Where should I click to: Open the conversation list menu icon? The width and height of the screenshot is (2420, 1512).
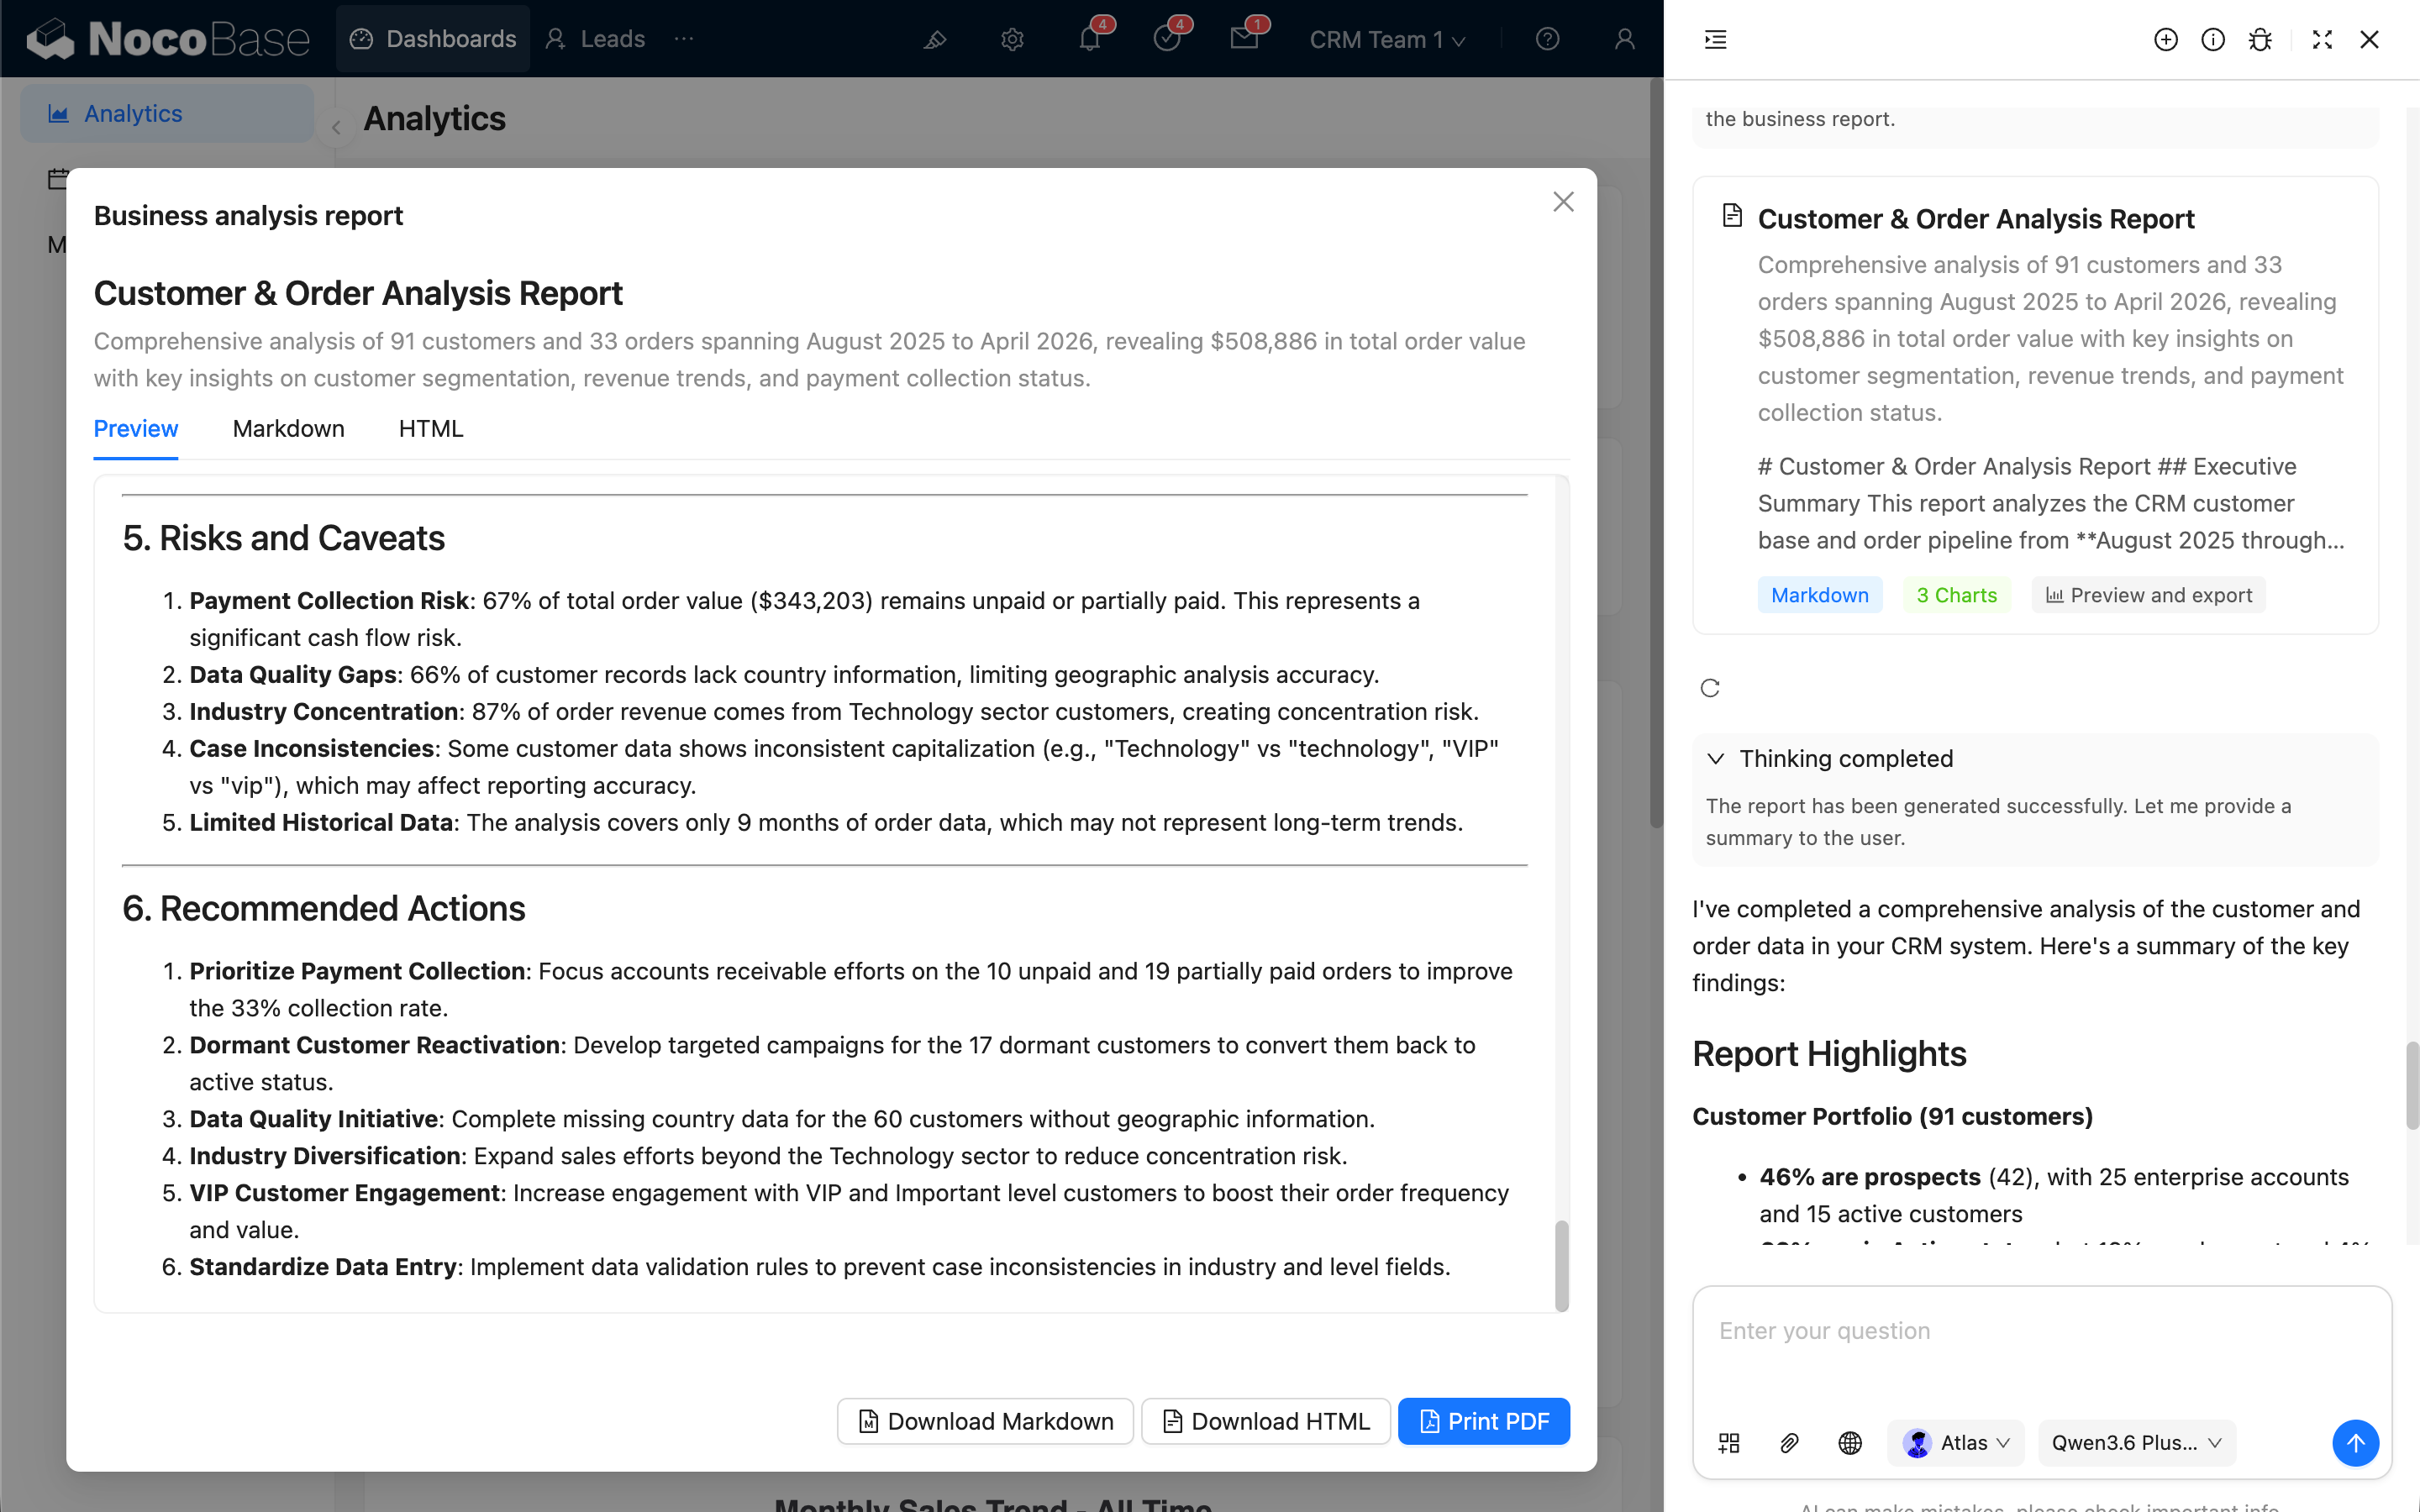1716,40
